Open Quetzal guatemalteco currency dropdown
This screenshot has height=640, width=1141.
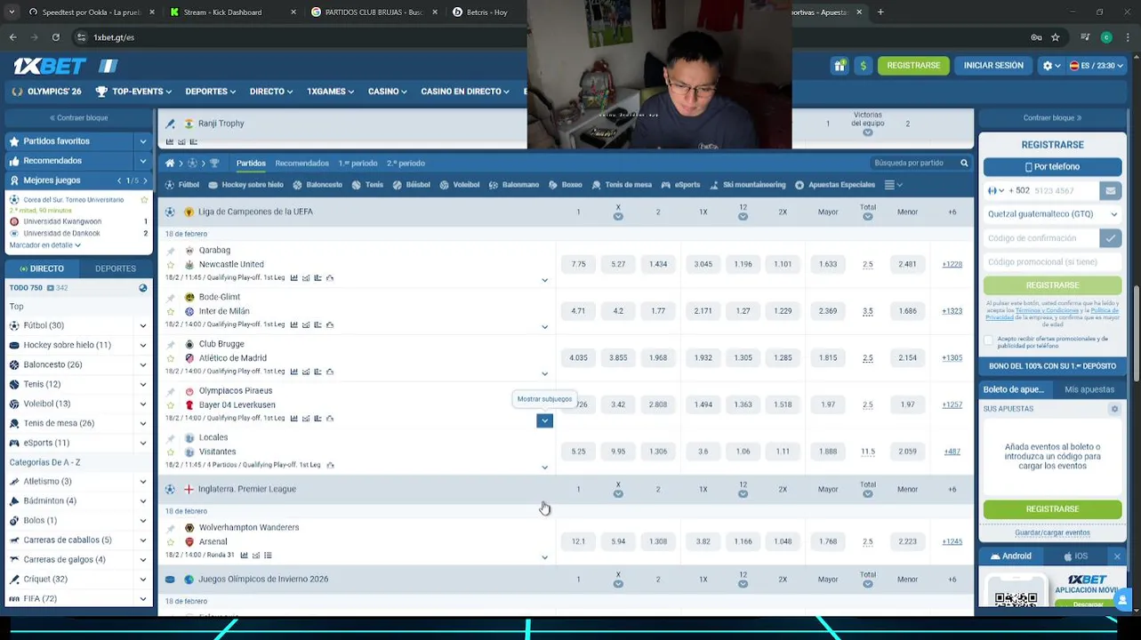[1052, 214]
